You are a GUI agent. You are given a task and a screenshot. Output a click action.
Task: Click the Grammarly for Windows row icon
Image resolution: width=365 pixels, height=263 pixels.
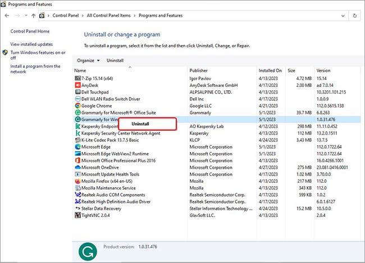pyautogui.click(x=77, y=119)
